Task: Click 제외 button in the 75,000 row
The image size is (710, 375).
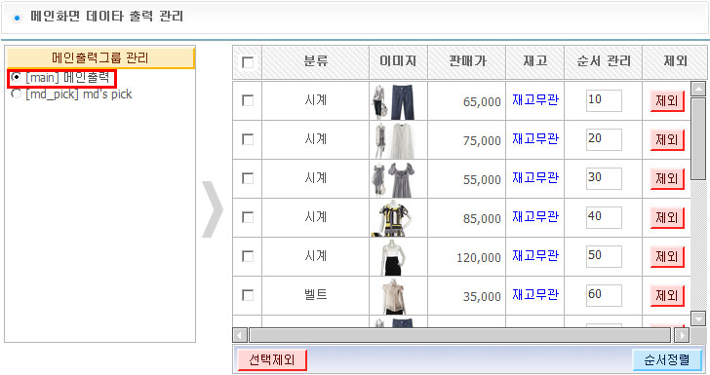Action: point(667,139)
